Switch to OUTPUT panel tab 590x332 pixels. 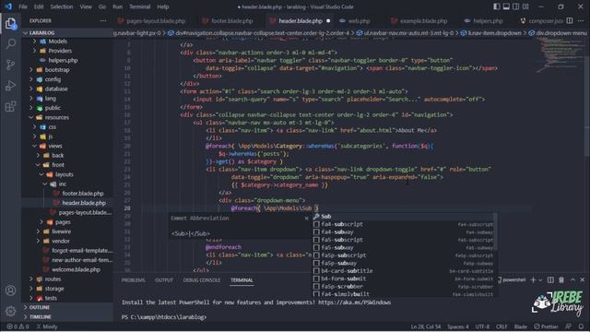(x=164, y=280)
